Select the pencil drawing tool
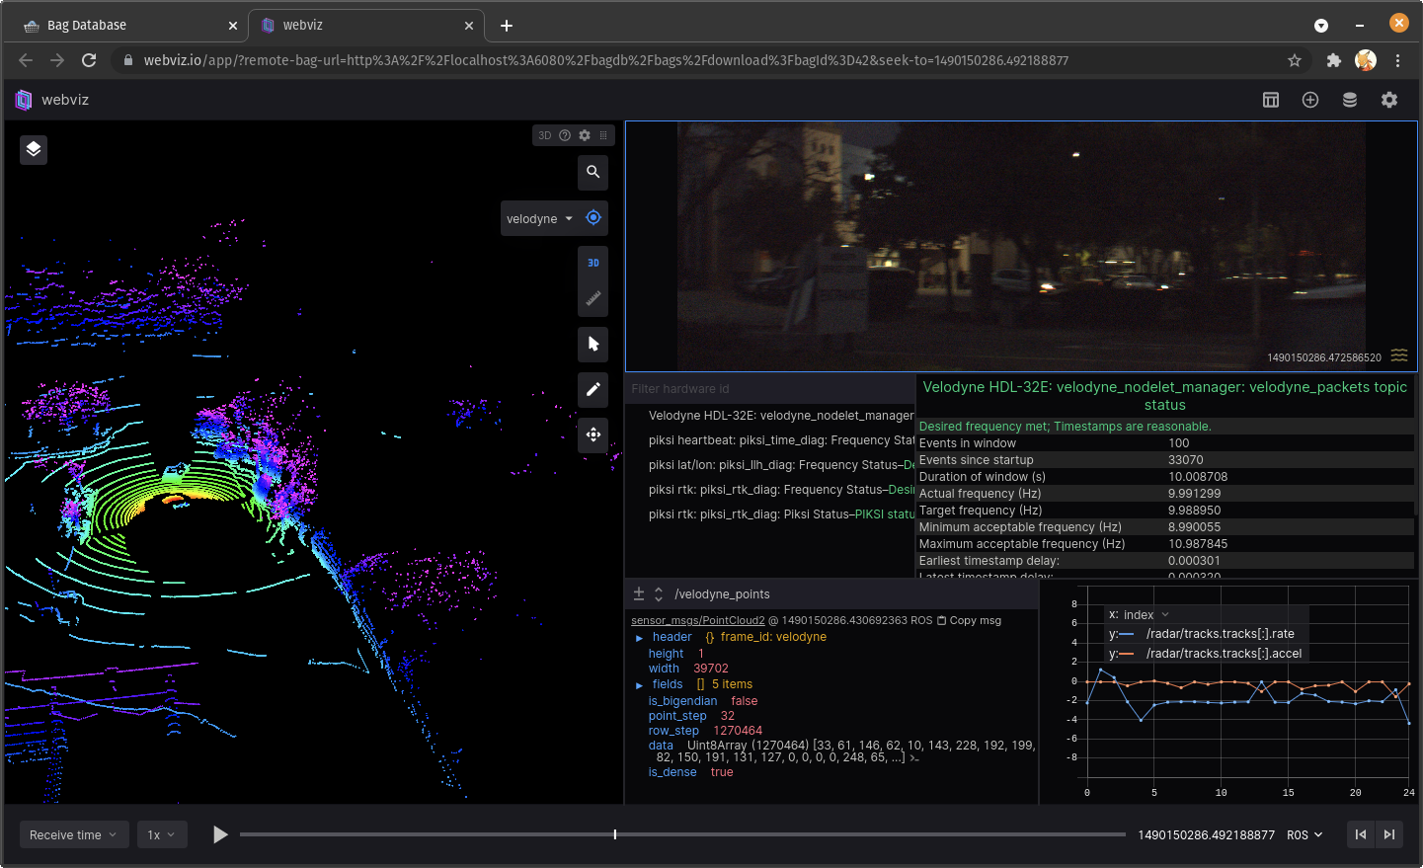The width and height of the screenshot is (1423, 868). click(x=593, y=389)
